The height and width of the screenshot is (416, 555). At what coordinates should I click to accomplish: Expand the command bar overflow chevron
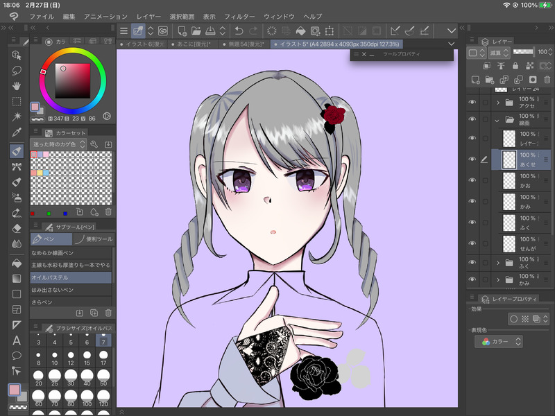pos(452,31)
